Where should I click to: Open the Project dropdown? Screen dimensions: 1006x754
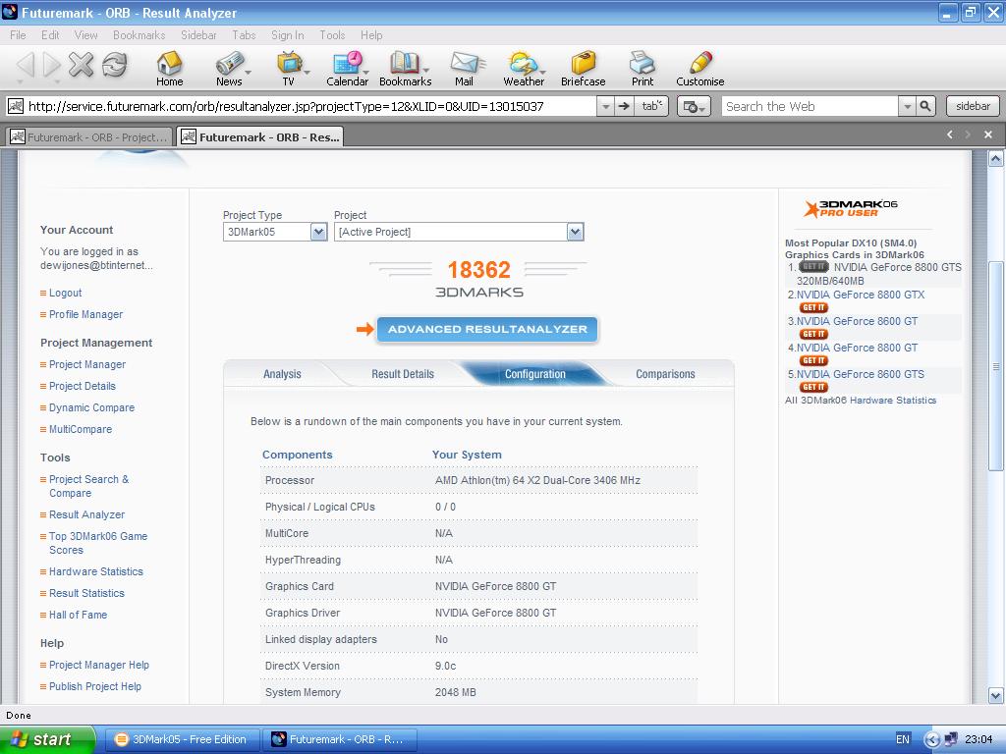576,232
